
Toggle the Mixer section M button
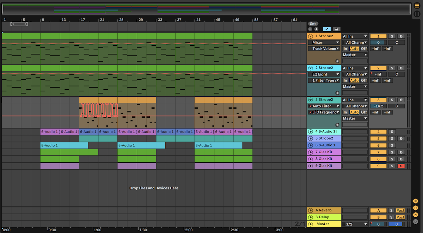click(x=416, y=214)
